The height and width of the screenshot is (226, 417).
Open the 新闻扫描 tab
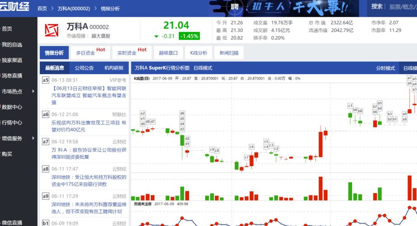point(229,53)
